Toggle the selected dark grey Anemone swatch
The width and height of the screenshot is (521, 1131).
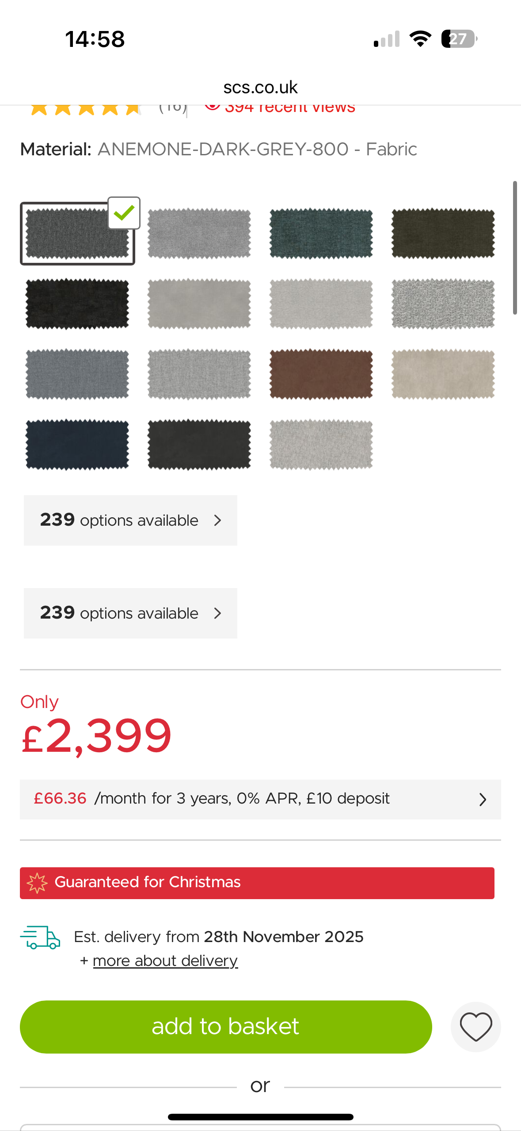point(77,234)
